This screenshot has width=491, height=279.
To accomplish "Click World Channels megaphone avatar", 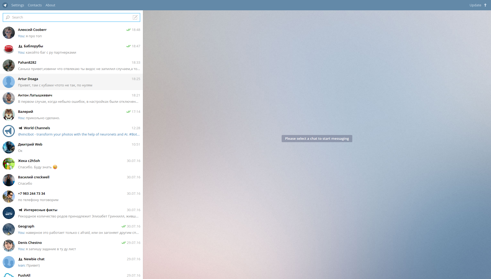I will tap(9, 131).
